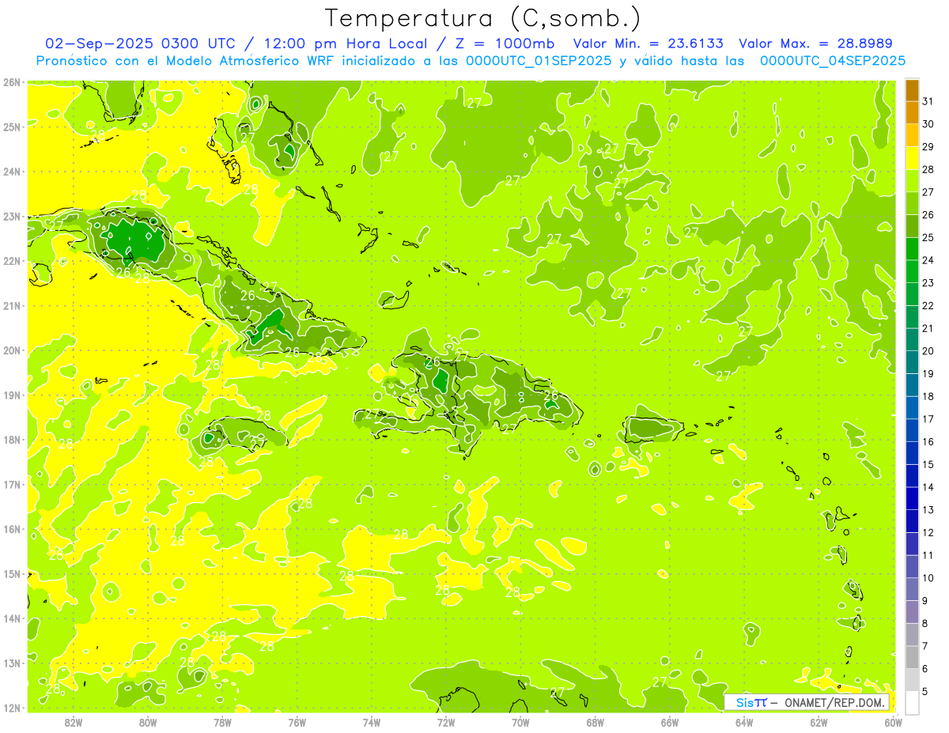Click the 22N latitude axis label

pyautogui.click(x=11, y=261)
